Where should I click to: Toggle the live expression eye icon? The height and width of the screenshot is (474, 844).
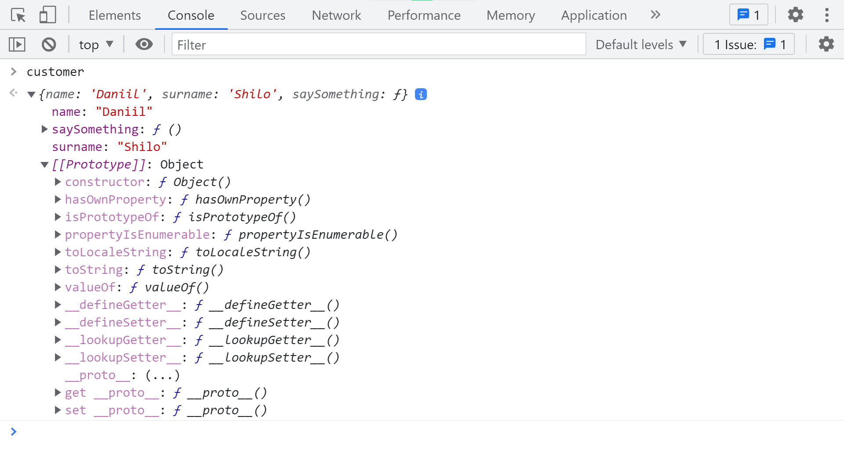pyautogui.click(x=144, y=44)
